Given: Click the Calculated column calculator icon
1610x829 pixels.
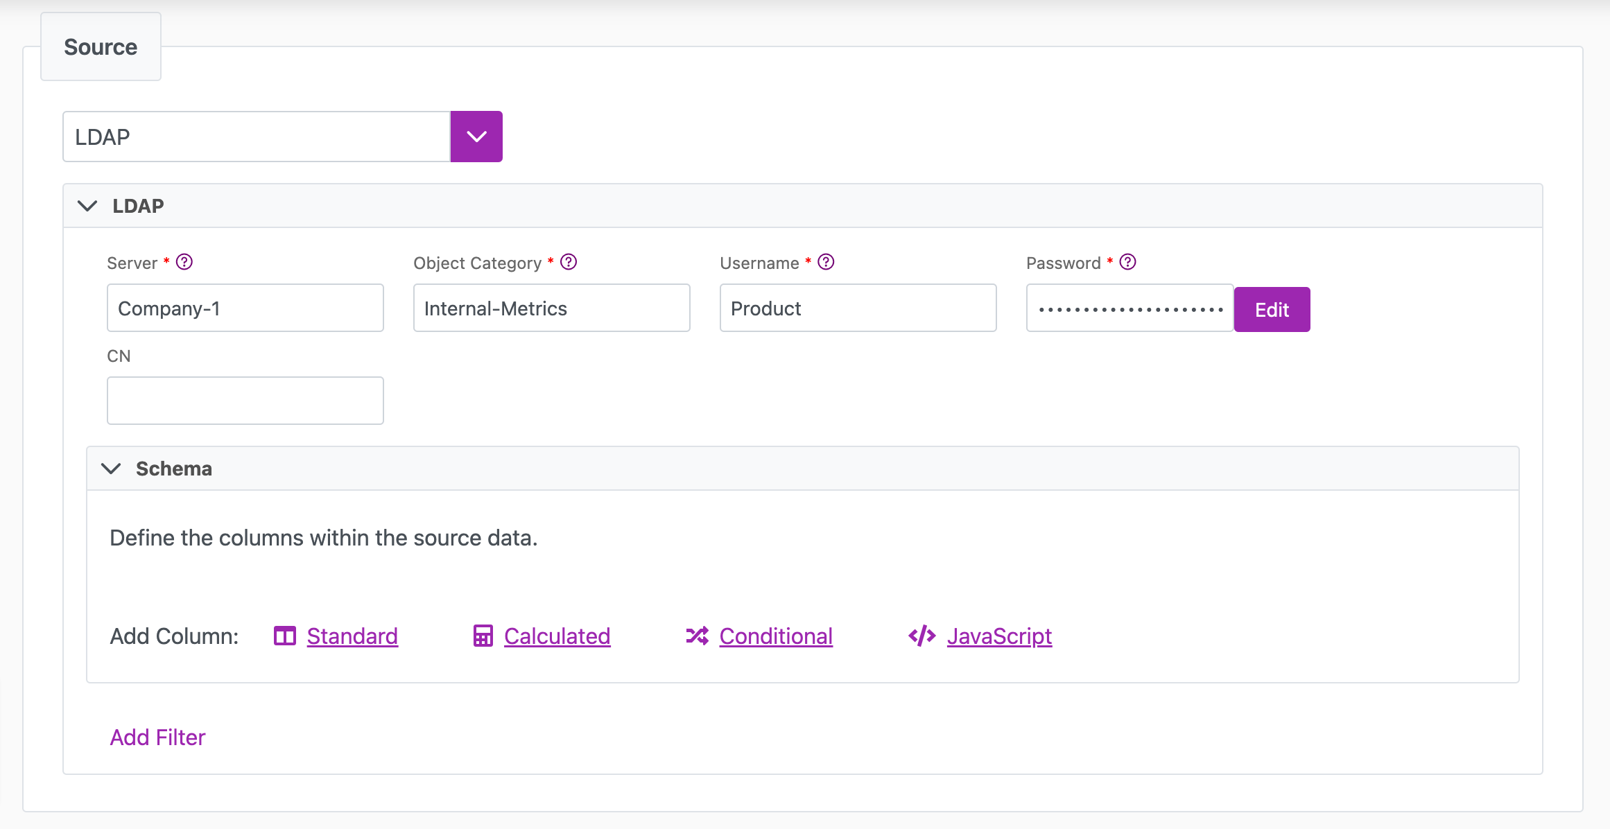Looking at the screenshot, I should [x=483, y=636].
